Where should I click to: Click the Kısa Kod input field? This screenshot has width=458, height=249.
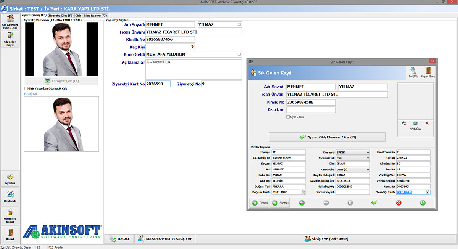pyautogui.click(x=311, y=110)
